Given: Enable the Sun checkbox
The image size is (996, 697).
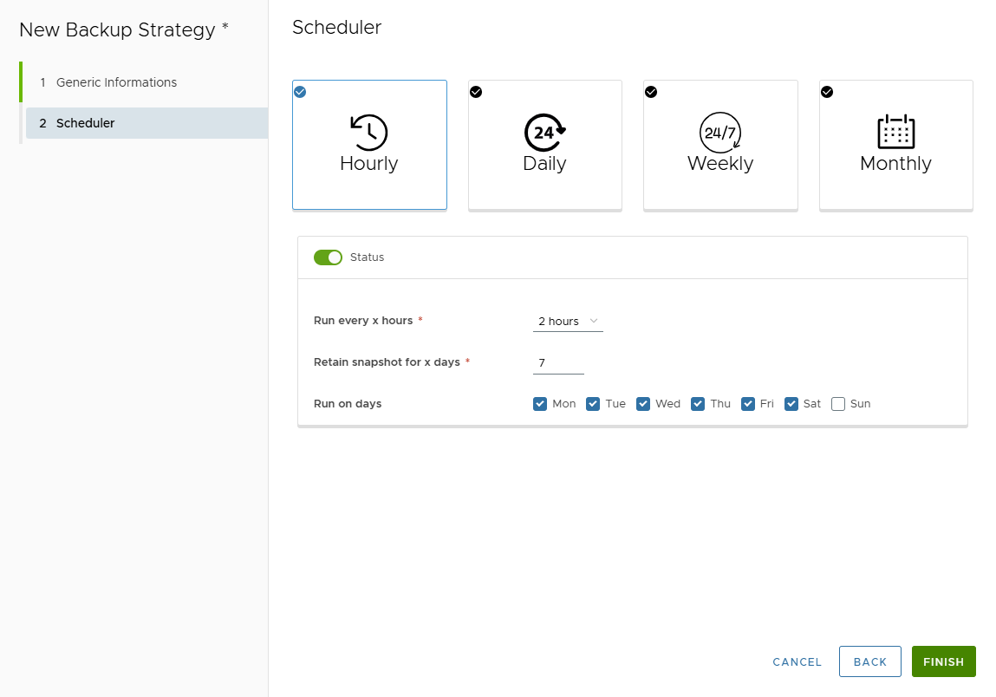Looking at the screenshot, I should click(x=838, y=404).
